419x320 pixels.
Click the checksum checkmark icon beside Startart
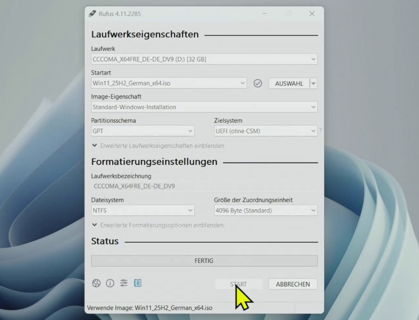coord(258,83)
